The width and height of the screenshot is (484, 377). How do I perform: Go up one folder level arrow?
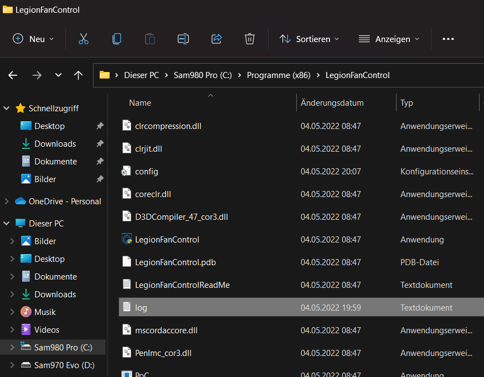[x=79, y=75]
